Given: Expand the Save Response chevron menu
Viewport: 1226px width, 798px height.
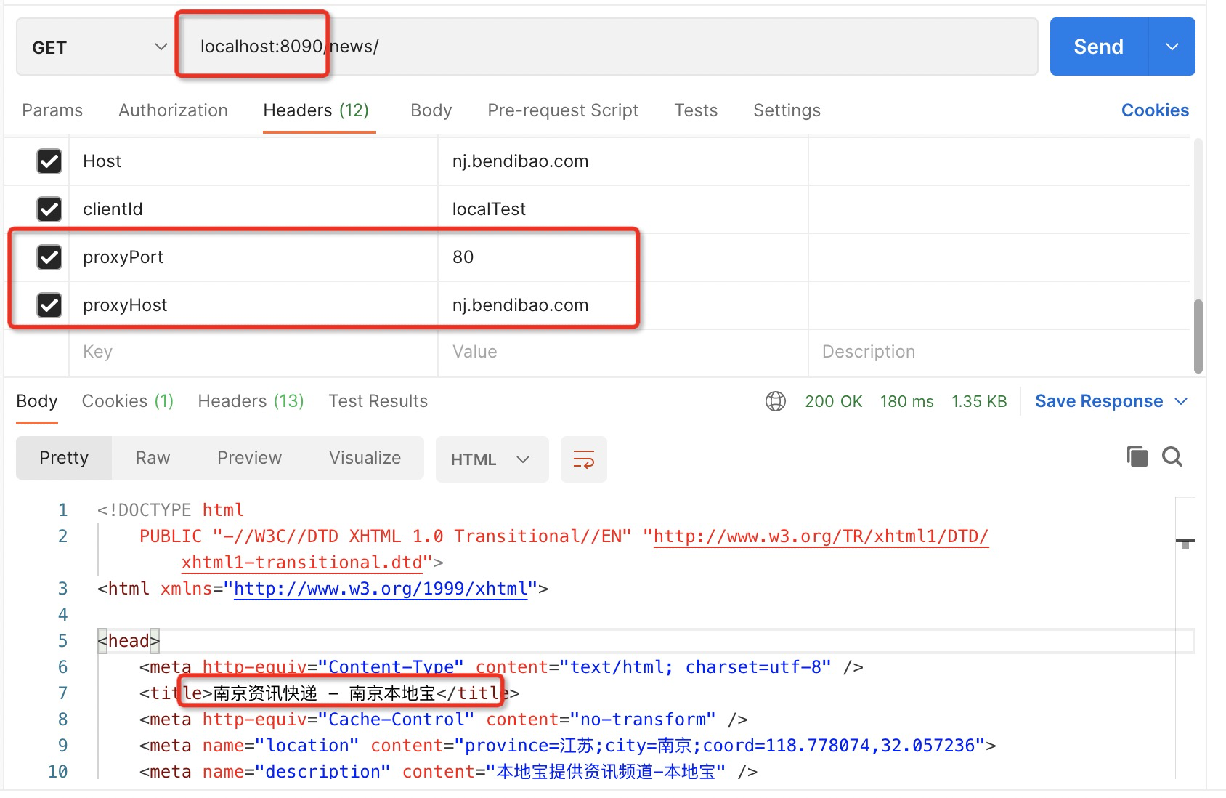Looking at the screenshot, I should [x=1181, y=401].
